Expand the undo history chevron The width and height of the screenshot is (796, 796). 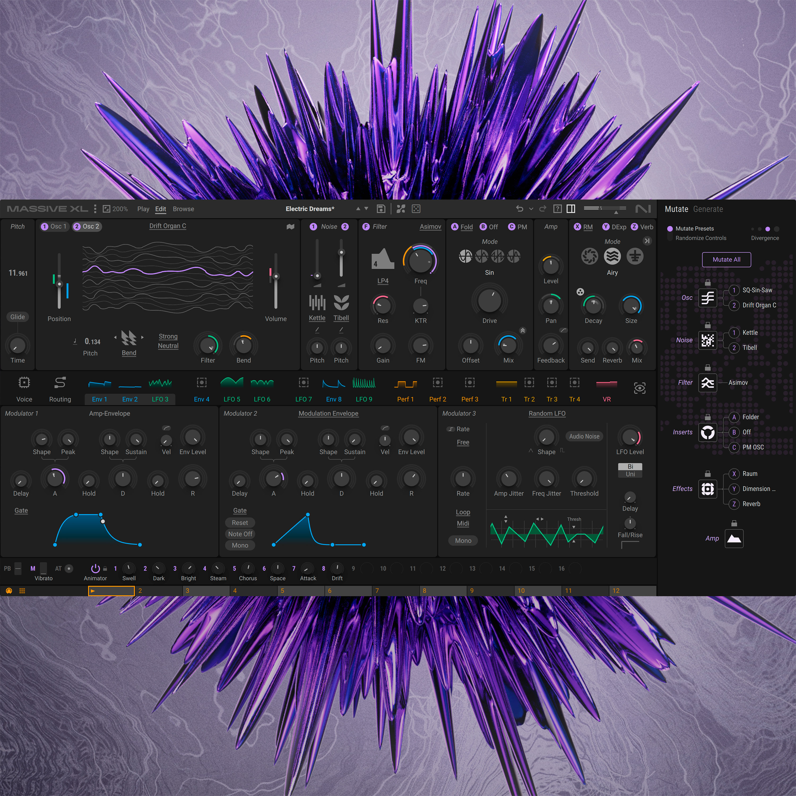pos(531,209)
